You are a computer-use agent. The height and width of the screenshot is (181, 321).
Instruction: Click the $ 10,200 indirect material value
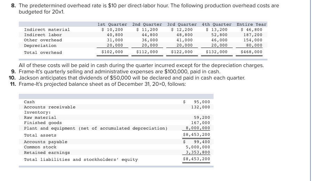click(x=112, y=30)
